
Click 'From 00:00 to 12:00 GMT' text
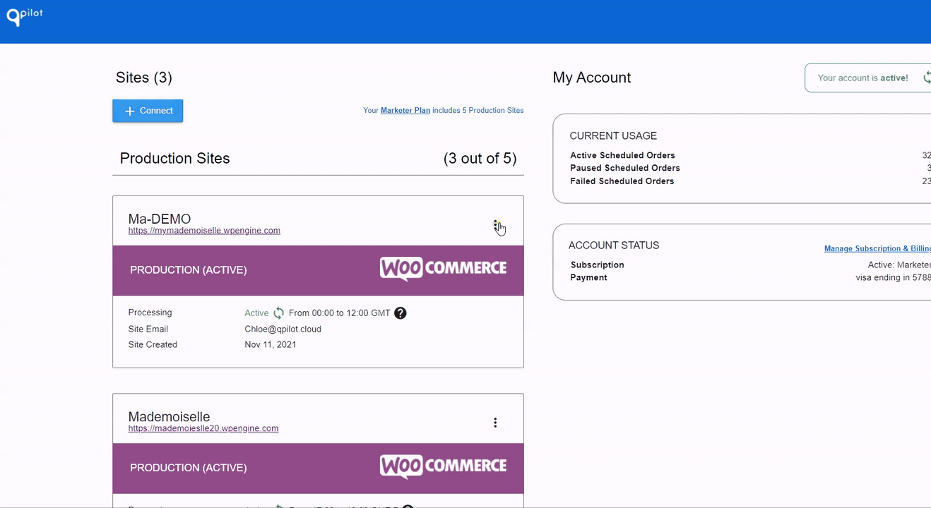coord(340,313)
